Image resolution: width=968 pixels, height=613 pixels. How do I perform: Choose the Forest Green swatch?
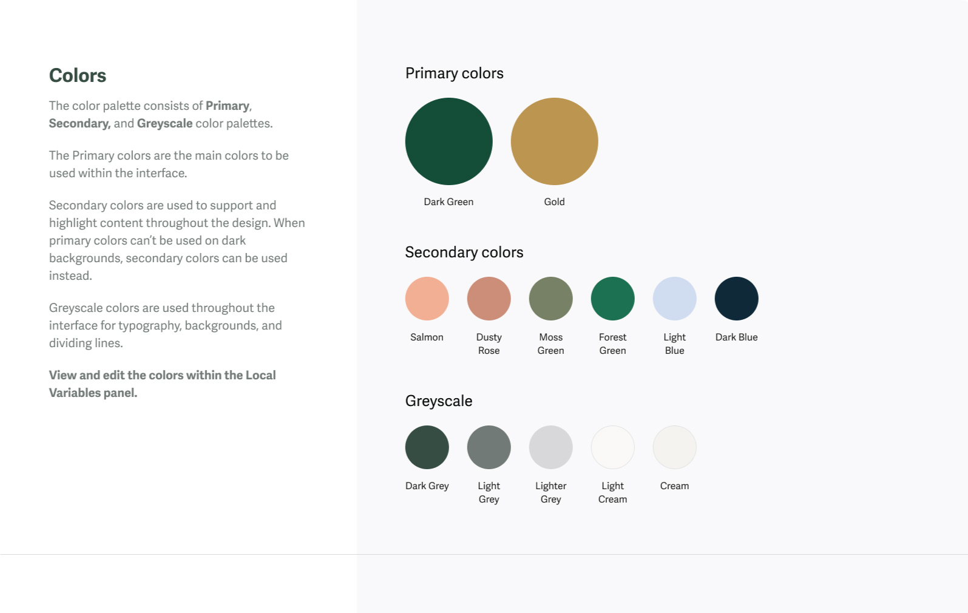[613, 299]
